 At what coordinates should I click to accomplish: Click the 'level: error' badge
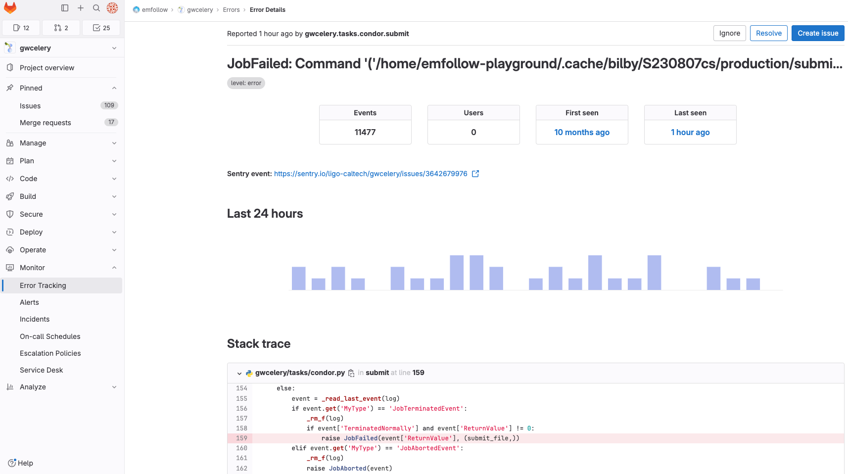tap(246, 83)
